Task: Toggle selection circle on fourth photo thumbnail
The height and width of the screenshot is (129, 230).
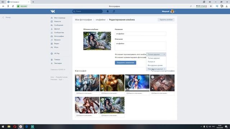Action: 152,77
